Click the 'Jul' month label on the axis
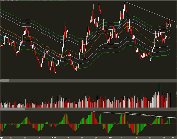177x139 pixels. tap(173, 138)
